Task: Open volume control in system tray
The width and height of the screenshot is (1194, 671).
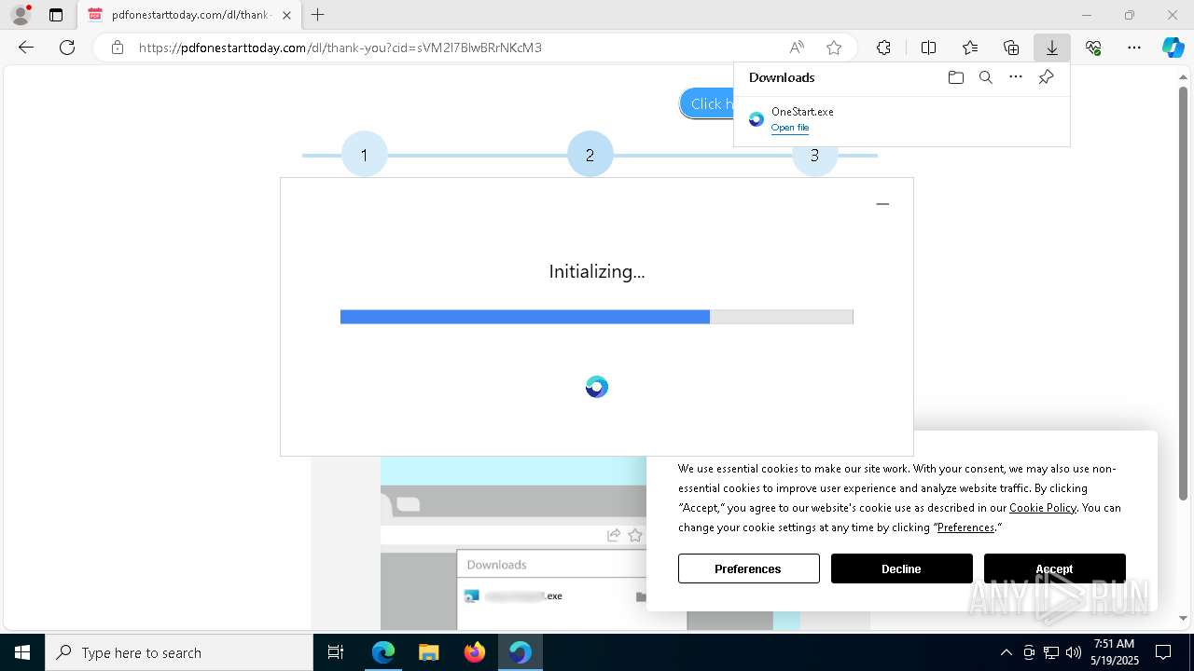Action: (x=1073, y=652)
